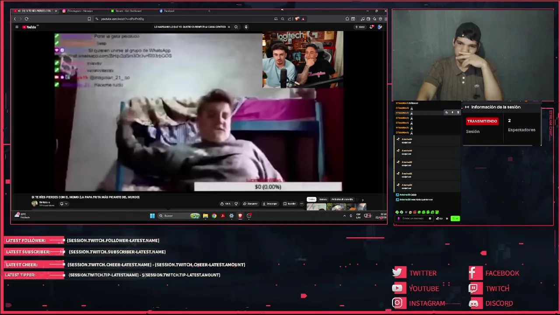The image size is (560, 315).
Task: Open chat settings gear icon
Action: coord(447,218)
